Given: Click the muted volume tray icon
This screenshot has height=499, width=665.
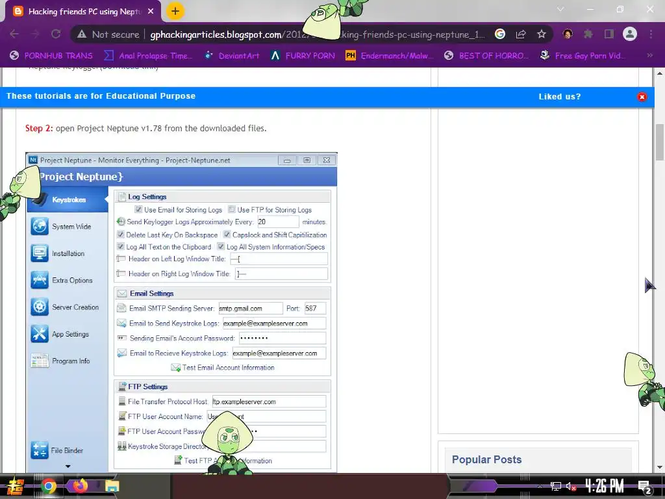Looking at the screenshot, I should coord(571,486).
